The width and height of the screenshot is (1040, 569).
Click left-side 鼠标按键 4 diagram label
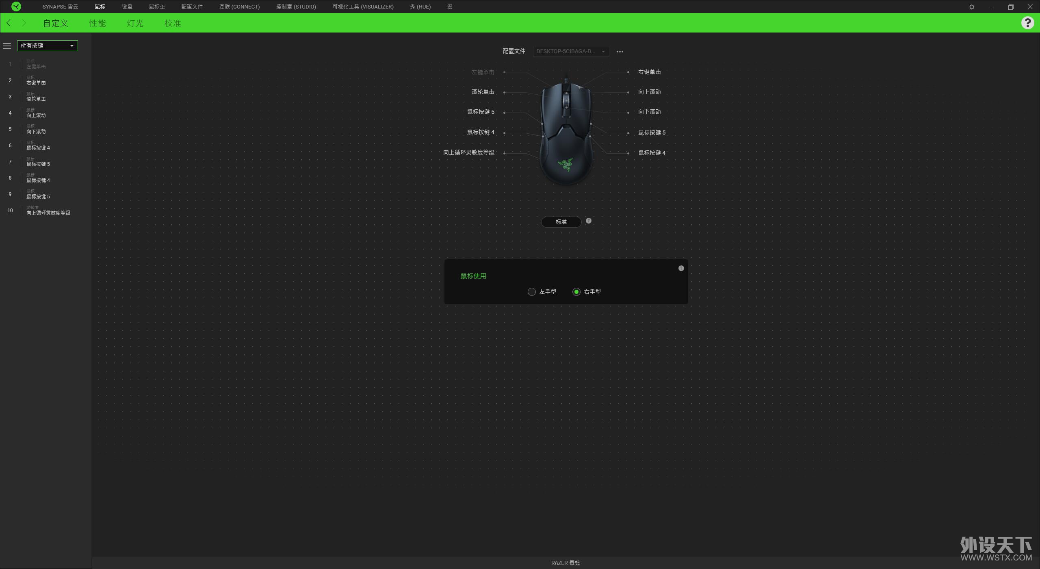[481, 132]
